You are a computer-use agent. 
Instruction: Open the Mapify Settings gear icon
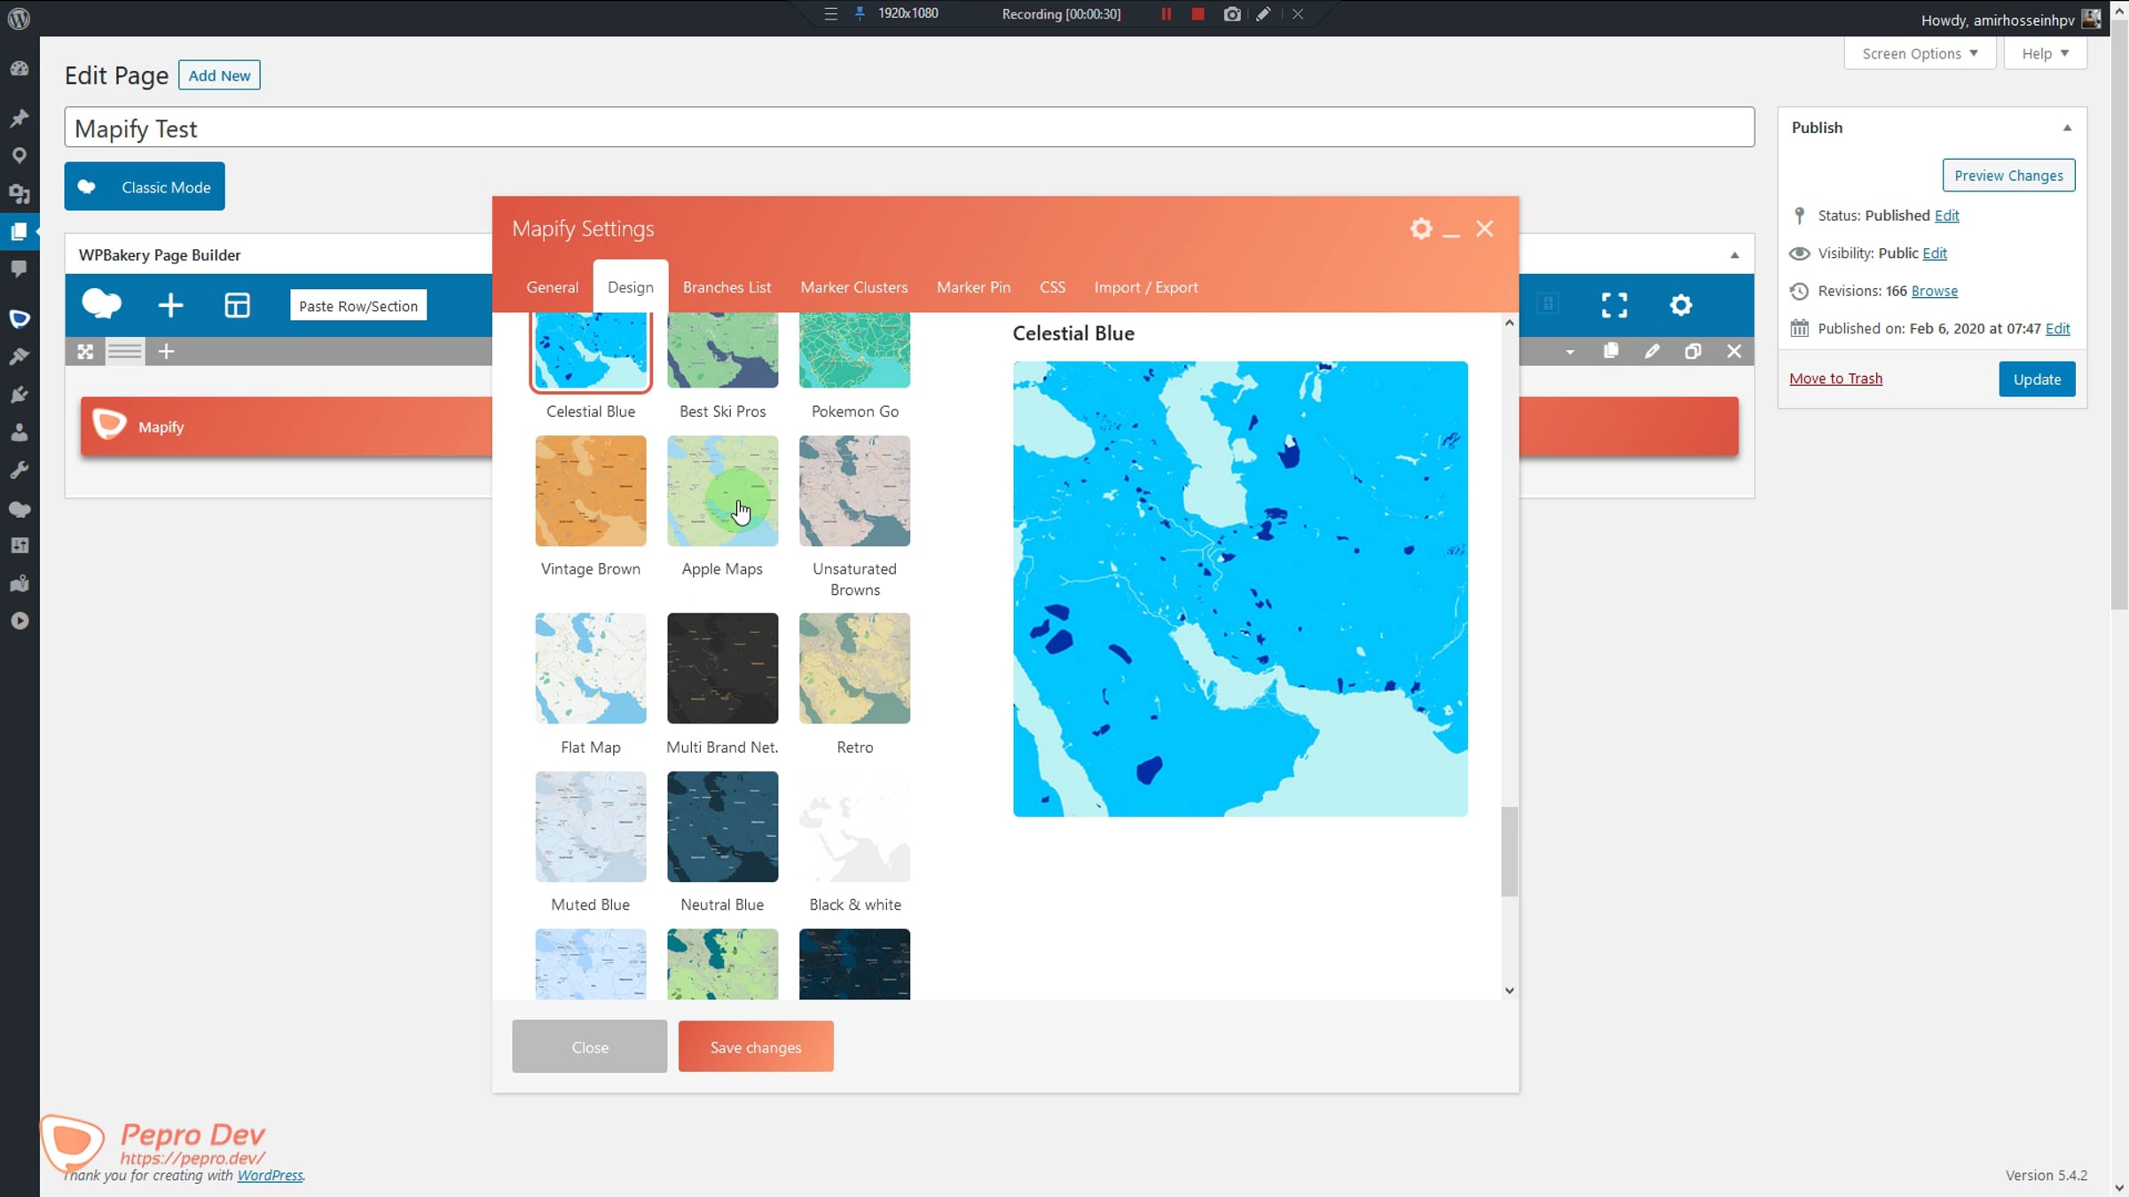pos(1421,229)
